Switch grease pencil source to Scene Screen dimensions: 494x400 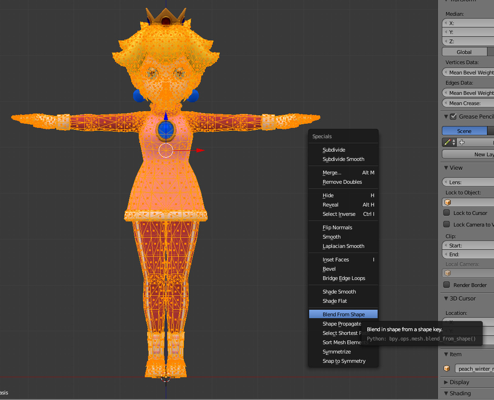[x=464, y=131]
